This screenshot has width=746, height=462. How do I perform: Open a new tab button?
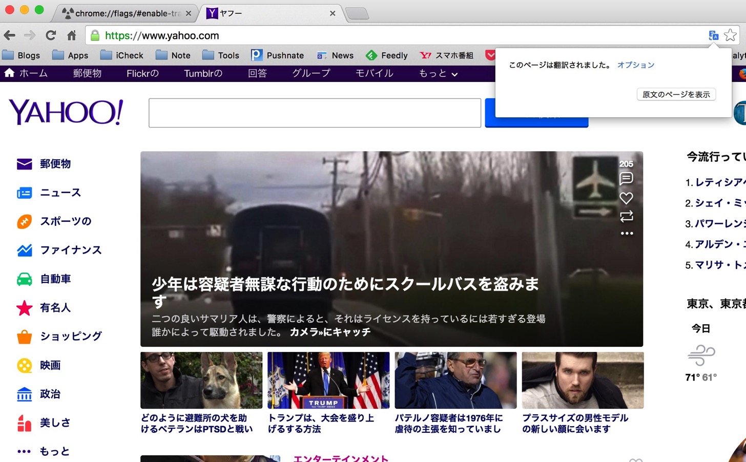(x=357, y=14)
